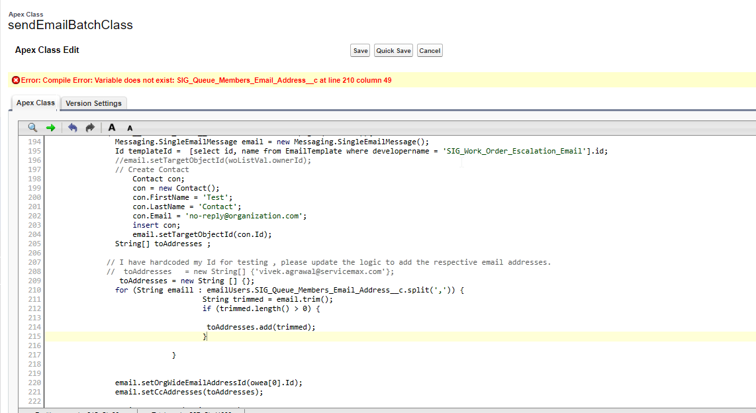Click Quick Save to compile the class
The height and width of the screenshot is (413, 756).
[394, 51]
